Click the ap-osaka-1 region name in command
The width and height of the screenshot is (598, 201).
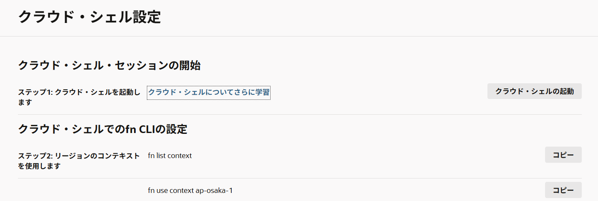tap(214, 190)
